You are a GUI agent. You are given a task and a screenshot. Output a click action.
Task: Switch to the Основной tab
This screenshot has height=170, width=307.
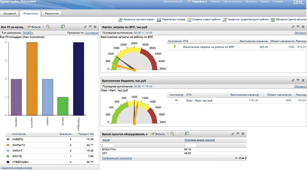[10, 14]
